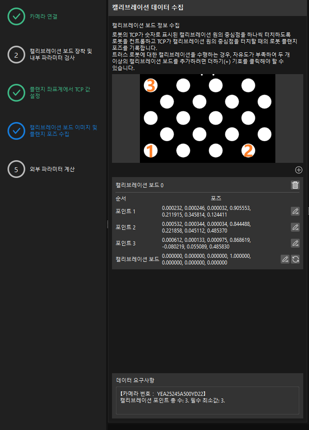
Task: Click the 캘리브레이션 보드 정보 수집 heading
Action: pyautogui.click(x=146, y=25)
